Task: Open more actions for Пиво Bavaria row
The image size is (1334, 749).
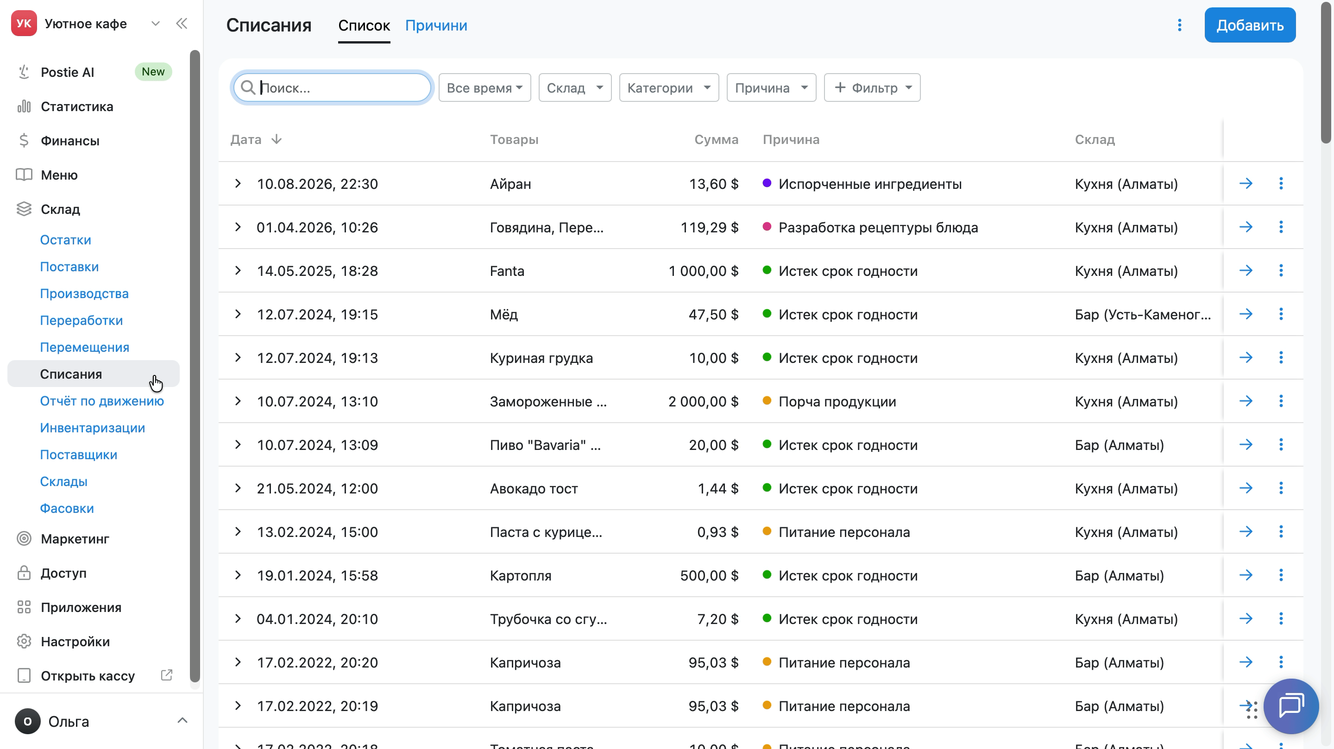Action: (1281, 444)
